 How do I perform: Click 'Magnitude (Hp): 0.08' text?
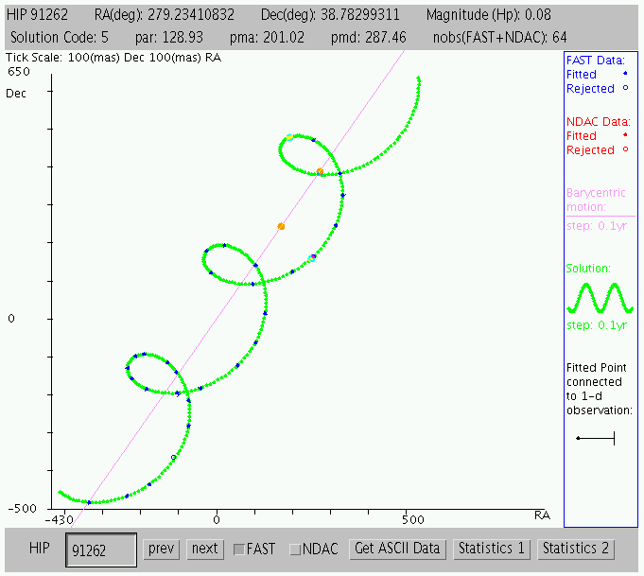pos(489,15)
